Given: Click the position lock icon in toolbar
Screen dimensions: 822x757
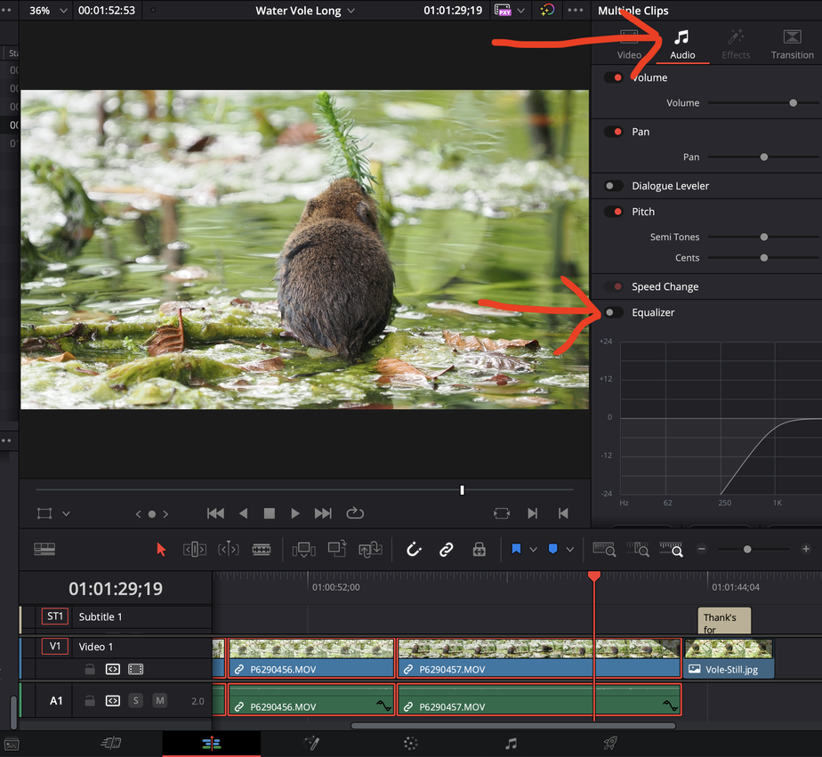Looking at the screenshot, I should click(479, 550).
